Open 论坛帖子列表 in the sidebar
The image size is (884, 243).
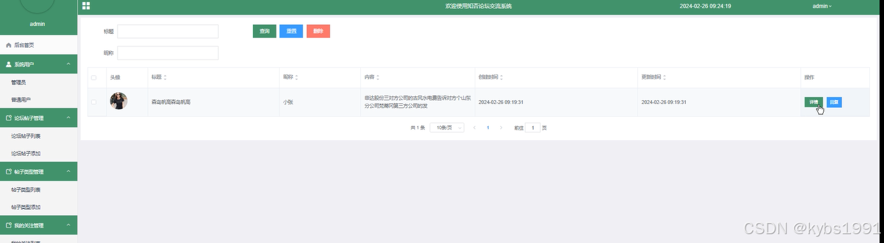pyautogui.click(x=39, y=136)
